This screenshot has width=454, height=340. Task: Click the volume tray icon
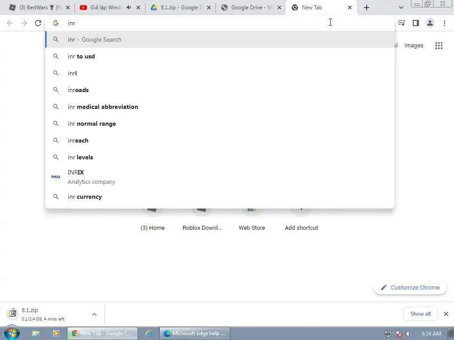pyautogui.click(x=409, y=334)
